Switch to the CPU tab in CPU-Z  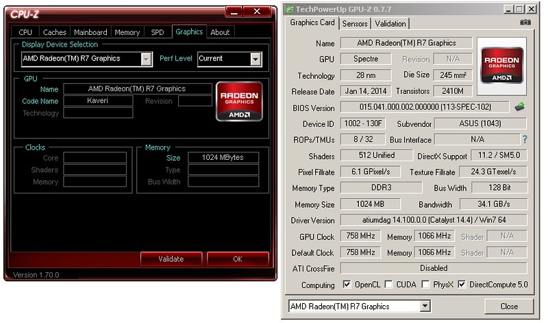click(x=25, y=32)
